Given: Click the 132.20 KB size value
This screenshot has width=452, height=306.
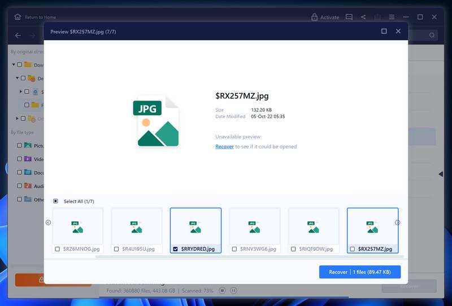Looking at the screenshot, I should (261, 110).
